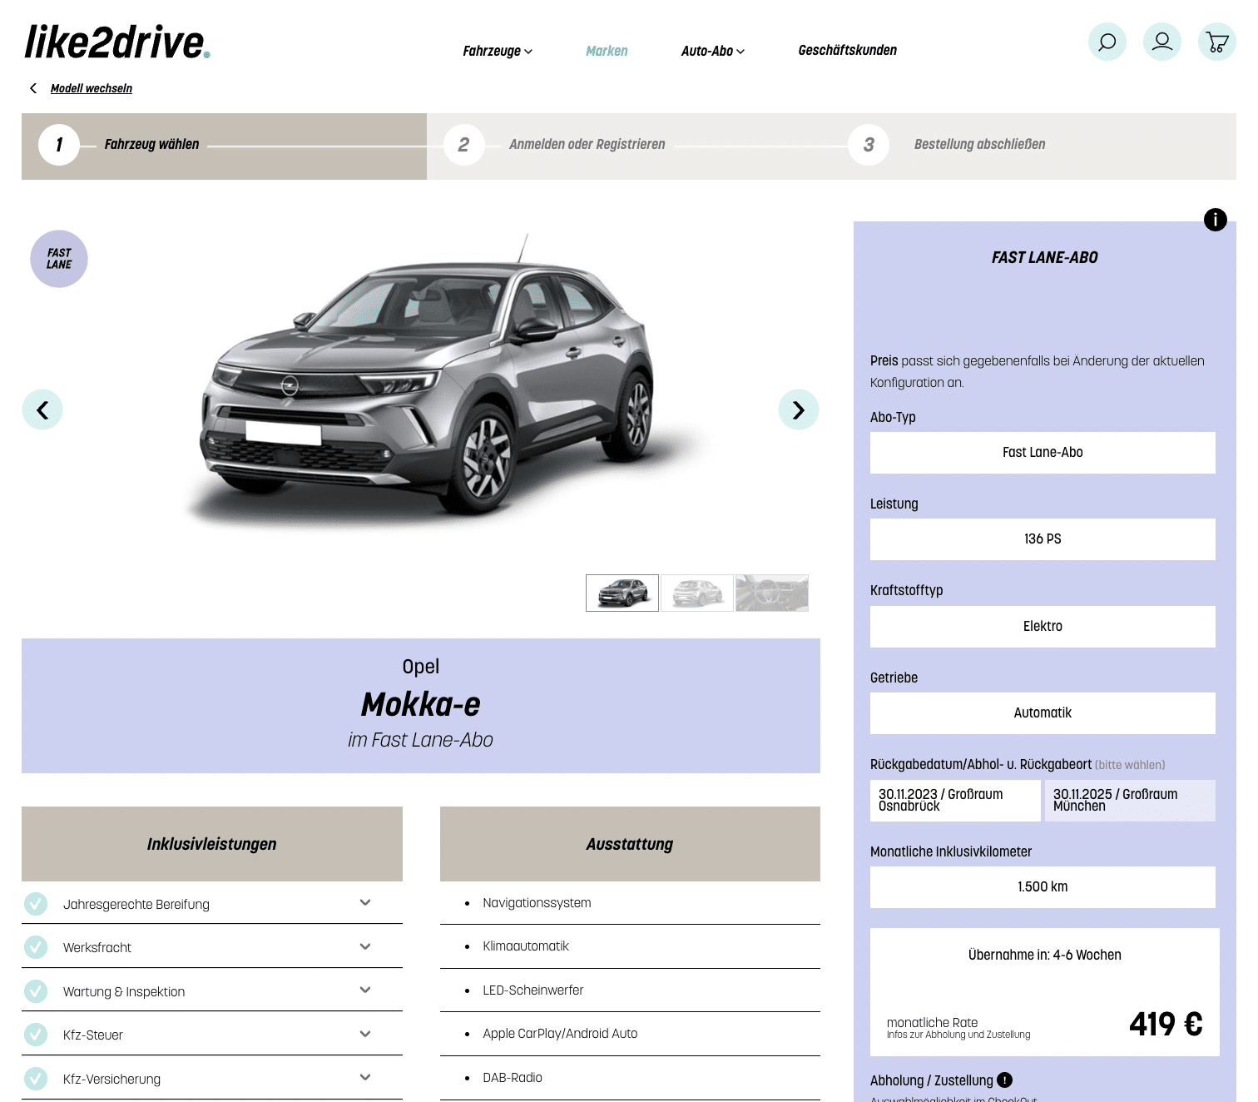Click Apple CarPlay/Android Auto entry
This screenshot has height=1102, width=1258.
560,1034
